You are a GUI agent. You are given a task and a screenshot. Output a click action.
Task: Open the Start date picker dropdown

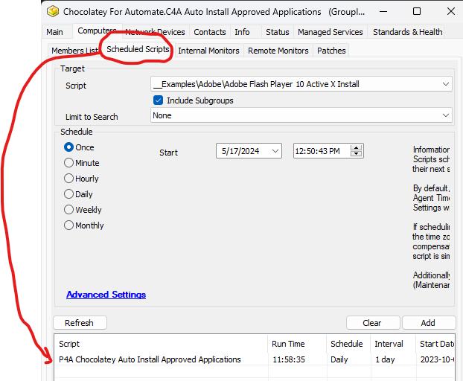point(275,151)
